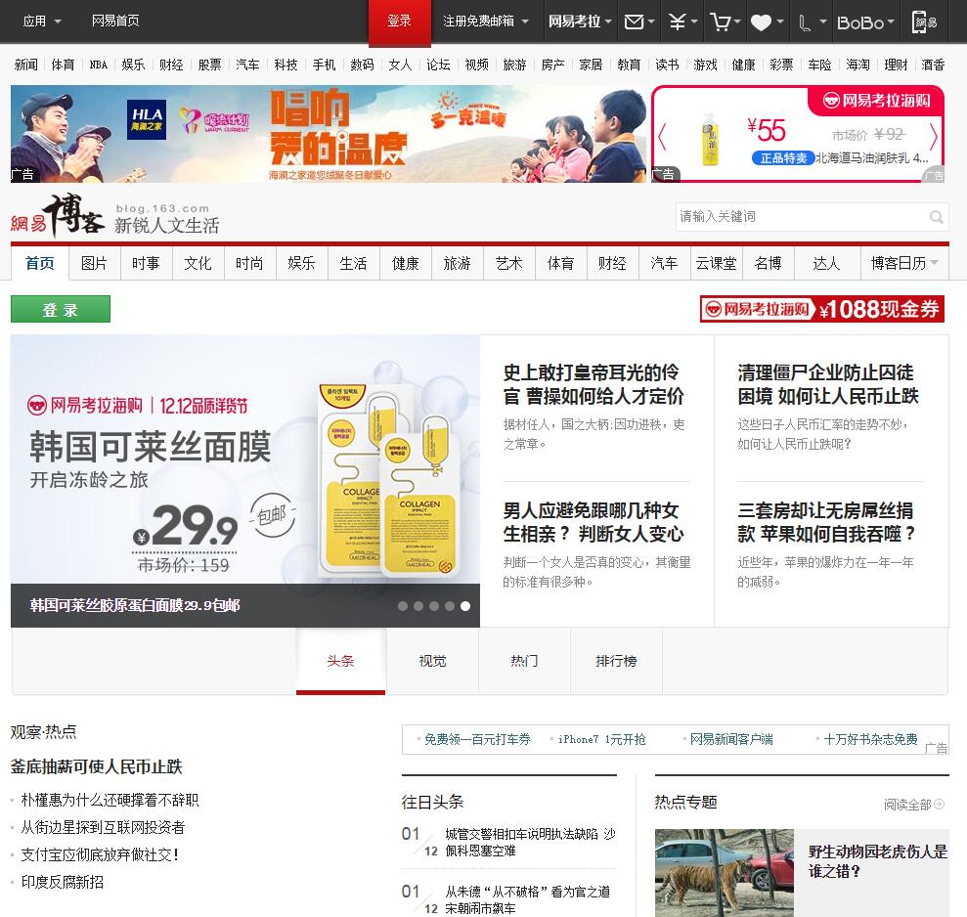Focus the 请输入关键词 search field
The height and width of the screenshot is (917, 967).
tap(813, 216)
